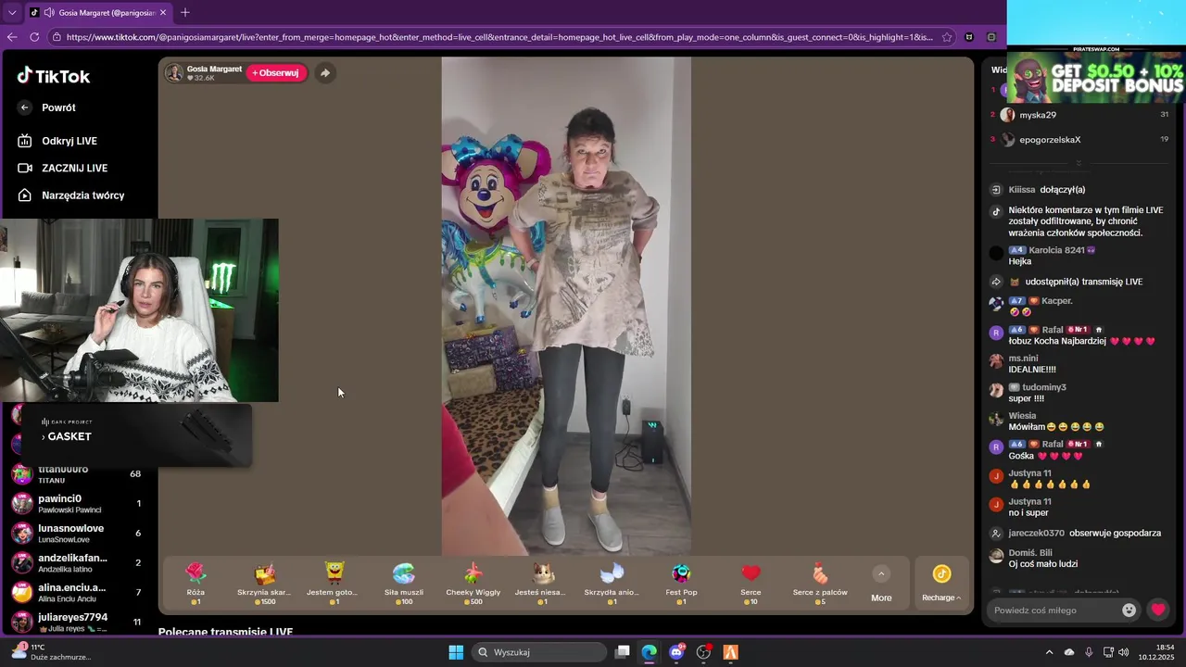Follow streamer with the Obserwuj button
The image size is (1186, 667).
click(276, 73)
